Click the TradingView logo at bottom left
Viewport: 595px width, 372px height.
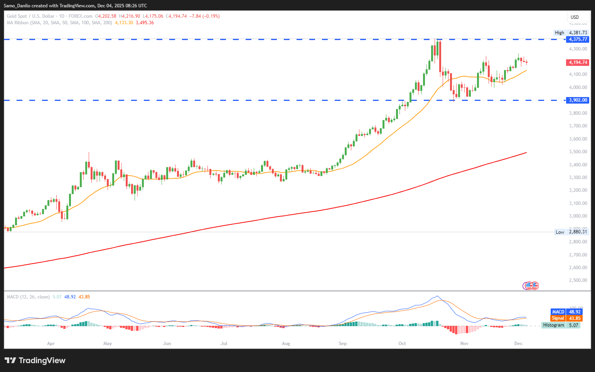(35, 360)
